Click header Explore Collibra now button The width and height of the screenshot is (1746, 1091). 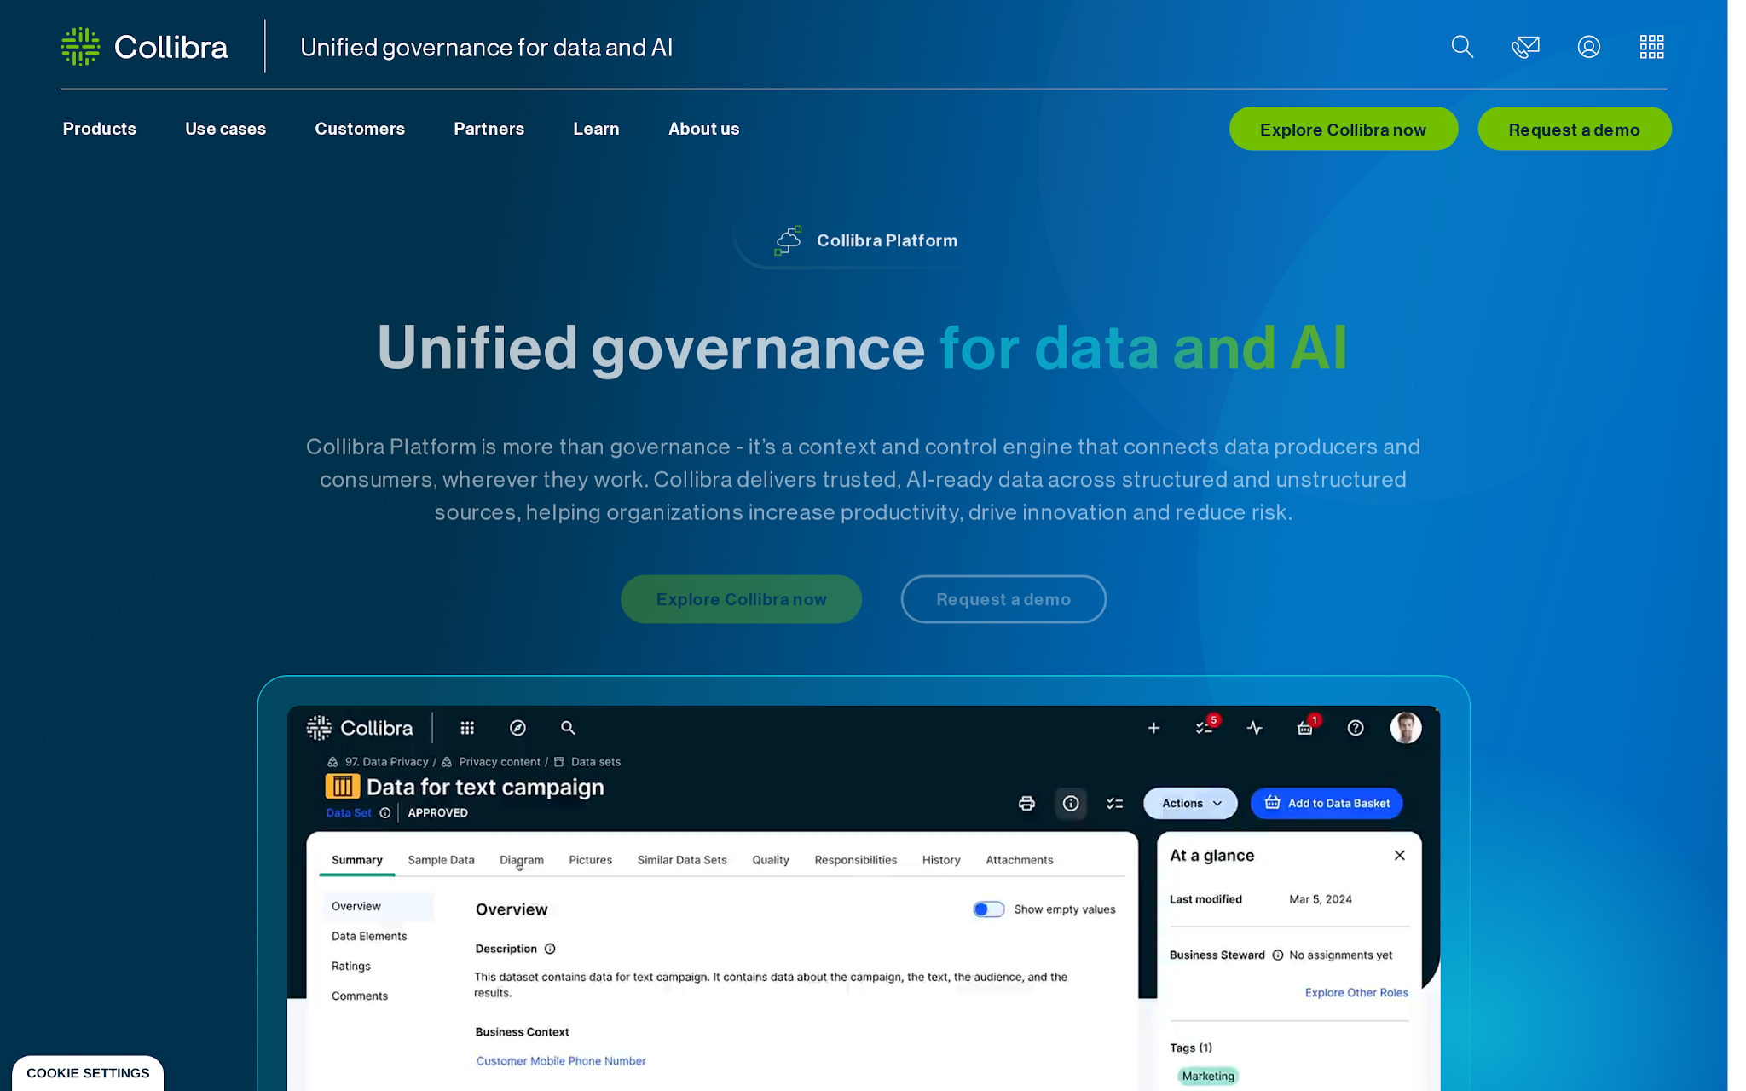tap(1344, 129)
